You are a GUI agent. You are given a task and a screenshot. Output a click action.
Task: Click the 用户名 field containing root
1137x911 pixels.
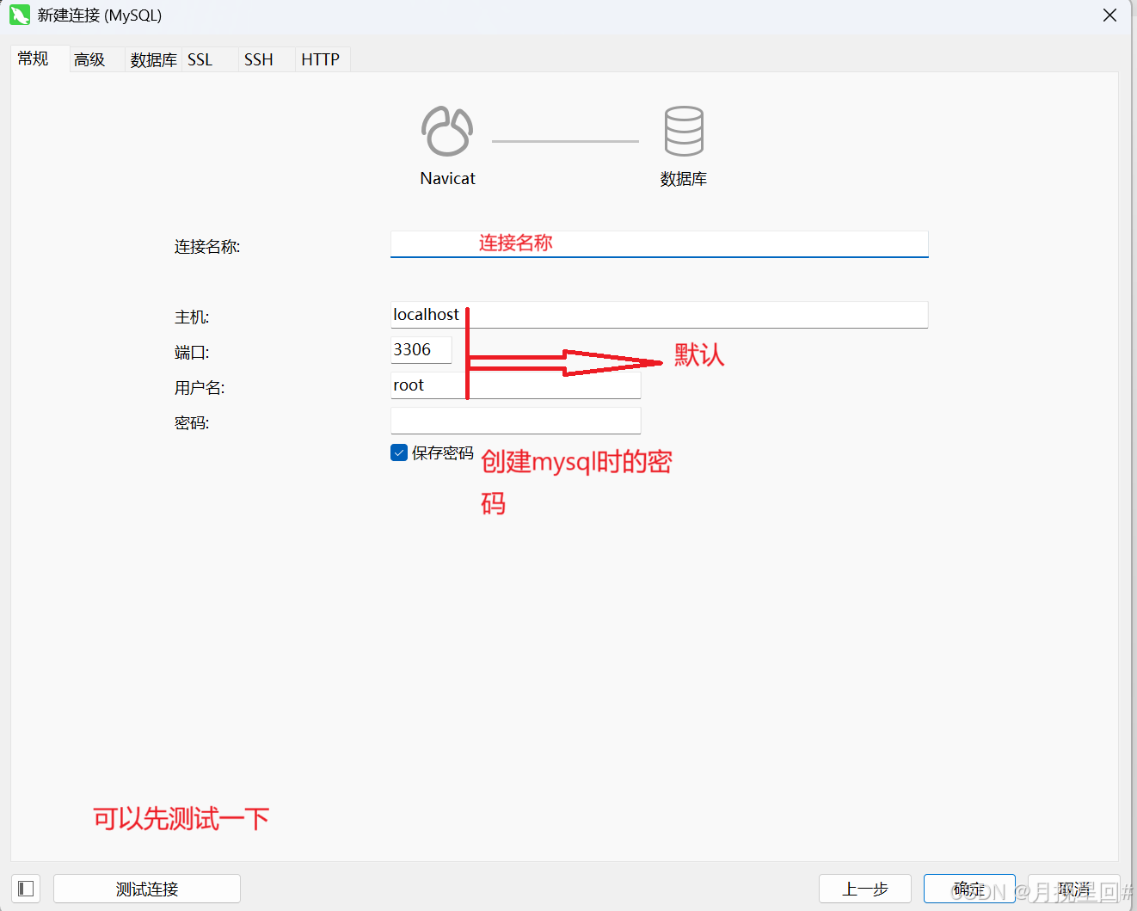pyautogui.click(x=516, y=385)
